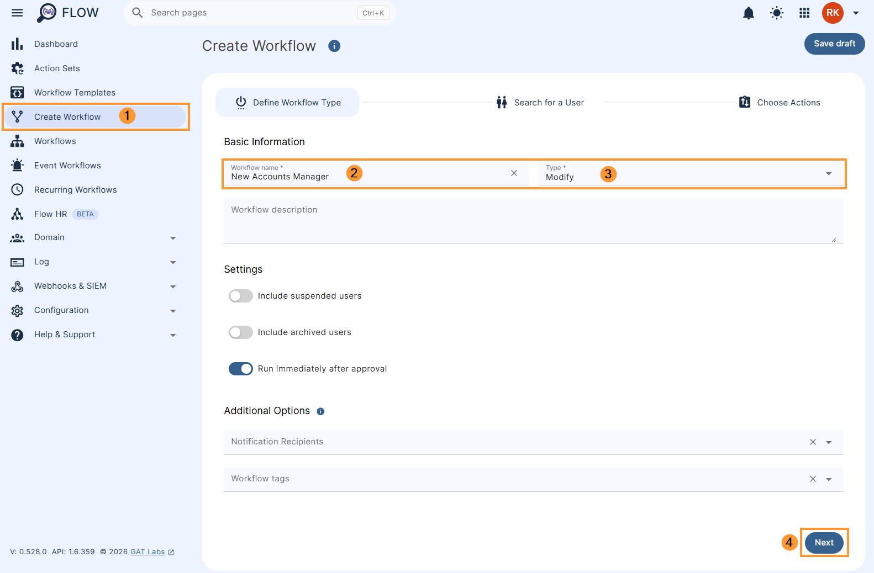The height and width of the screenshot is (573, 874).
Task: Expand the Webhooks & SIEM section
Action: tap(173, 286)
